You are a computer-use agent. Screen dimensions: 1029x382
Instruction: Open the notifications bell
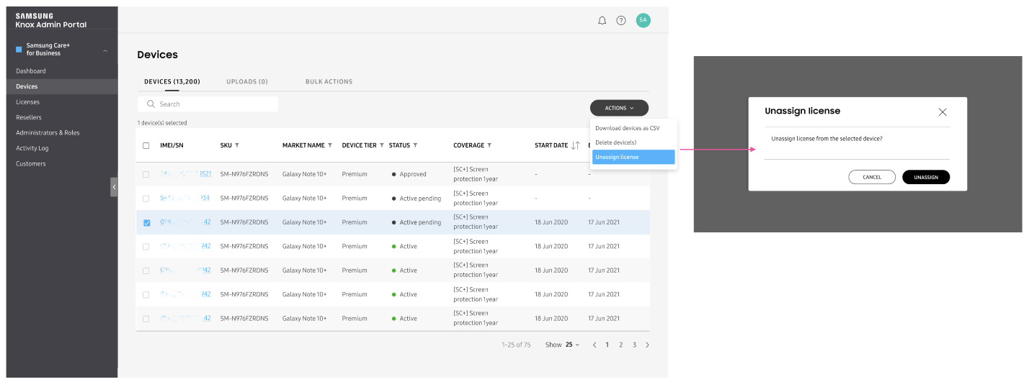(x=602, y=20)
